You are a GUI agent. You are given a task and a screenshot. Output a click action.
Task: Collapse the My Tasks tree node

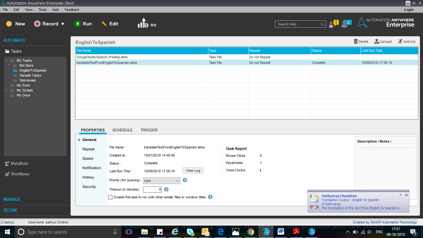click(x=7, y=60)
